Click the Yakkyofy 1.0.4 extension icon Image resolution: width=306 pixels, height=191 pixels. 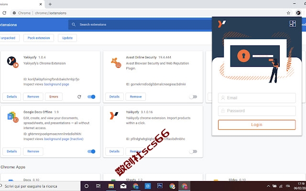12,62
